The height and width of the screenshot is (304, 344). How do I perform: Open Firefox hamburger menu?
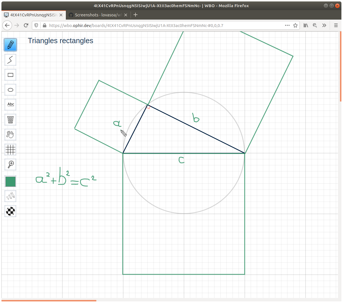tap(336, 25)
